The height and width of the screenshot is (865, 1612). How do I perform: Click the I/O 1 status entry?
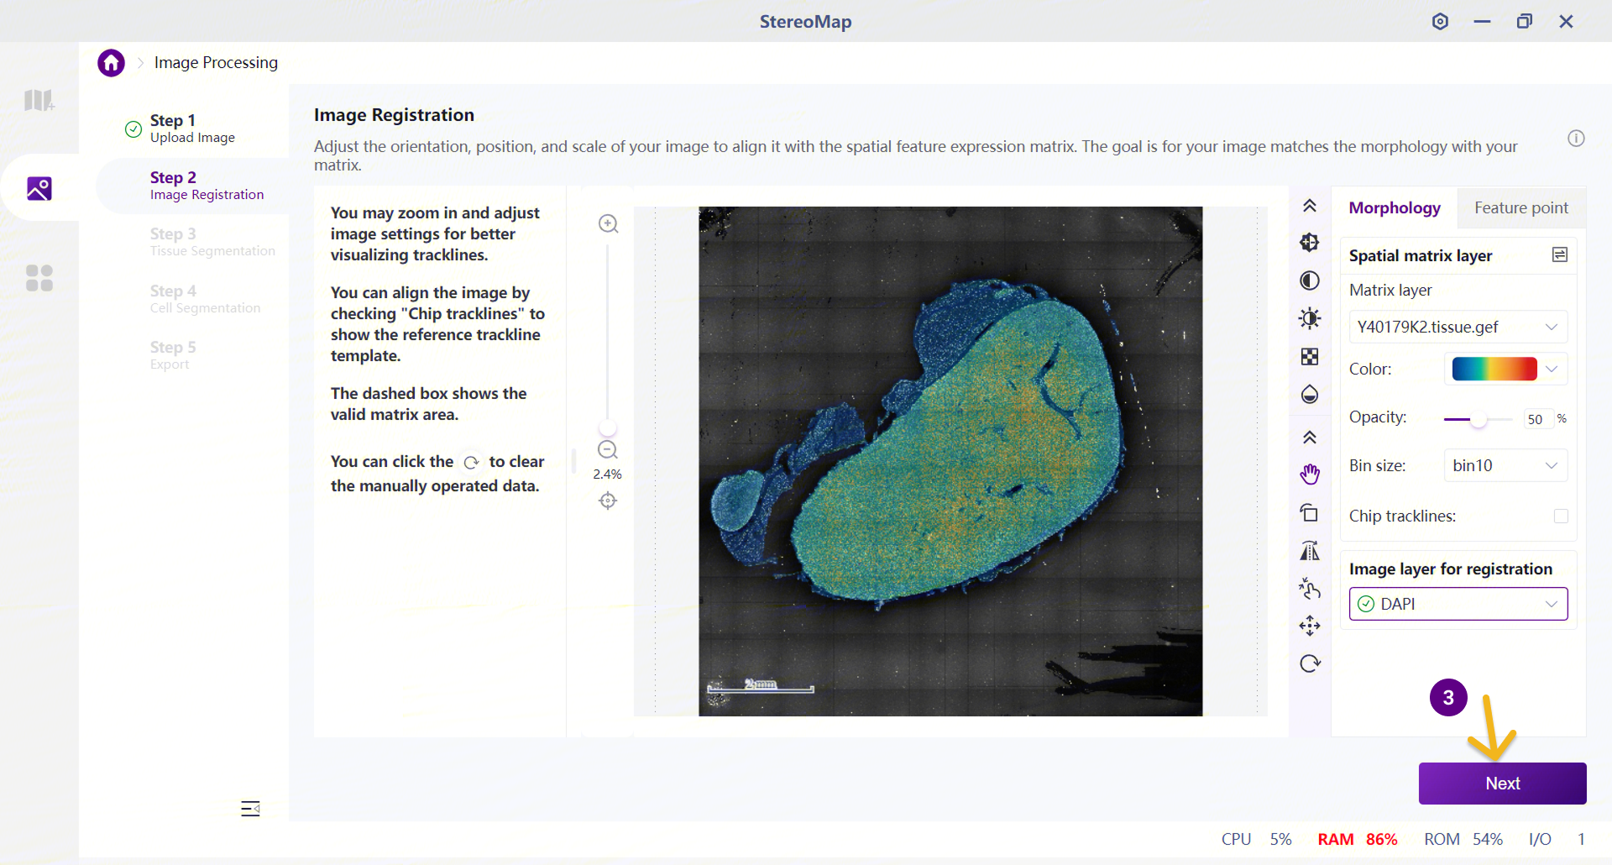pos(1557,839)
